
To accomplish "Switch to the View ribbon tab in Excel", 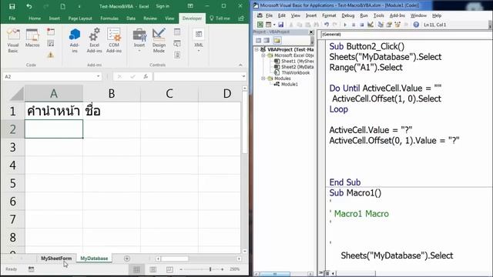I will [x=169, y=18].
